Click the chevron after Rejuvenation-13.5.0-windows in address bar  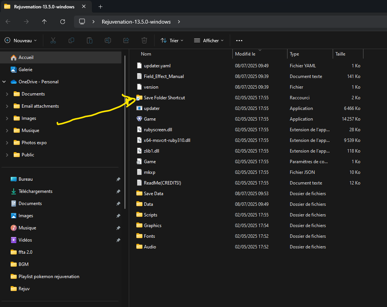coord(179,22)
